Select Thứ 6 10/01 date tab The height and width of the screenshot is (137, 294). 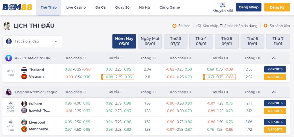252,41
